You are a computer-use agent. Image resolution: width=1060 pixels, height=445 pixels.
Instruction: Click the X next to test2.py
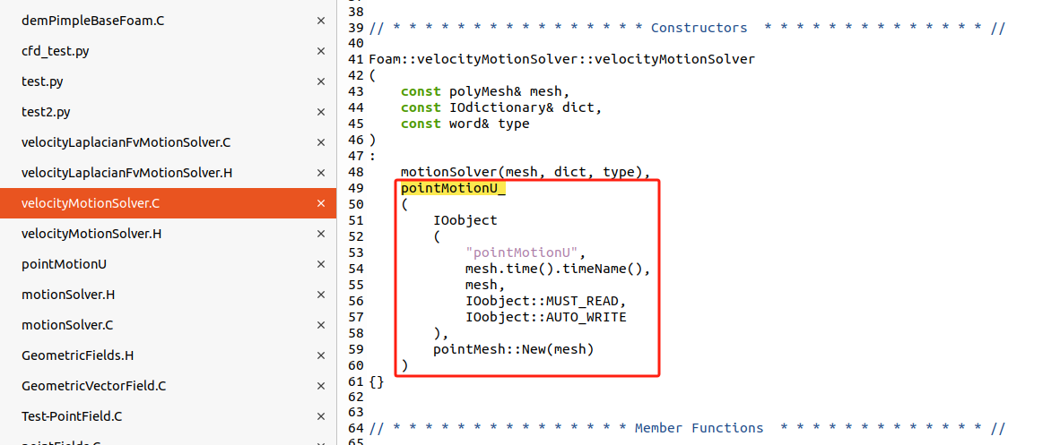click(x=321, y=112)
